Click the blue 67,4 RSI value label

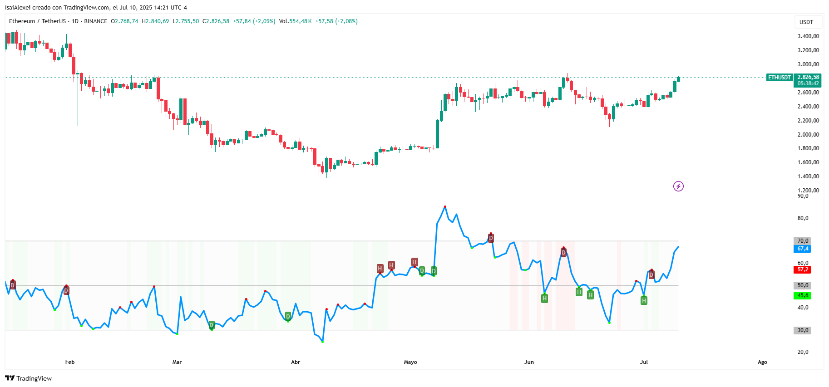click(x=803, y=249)
